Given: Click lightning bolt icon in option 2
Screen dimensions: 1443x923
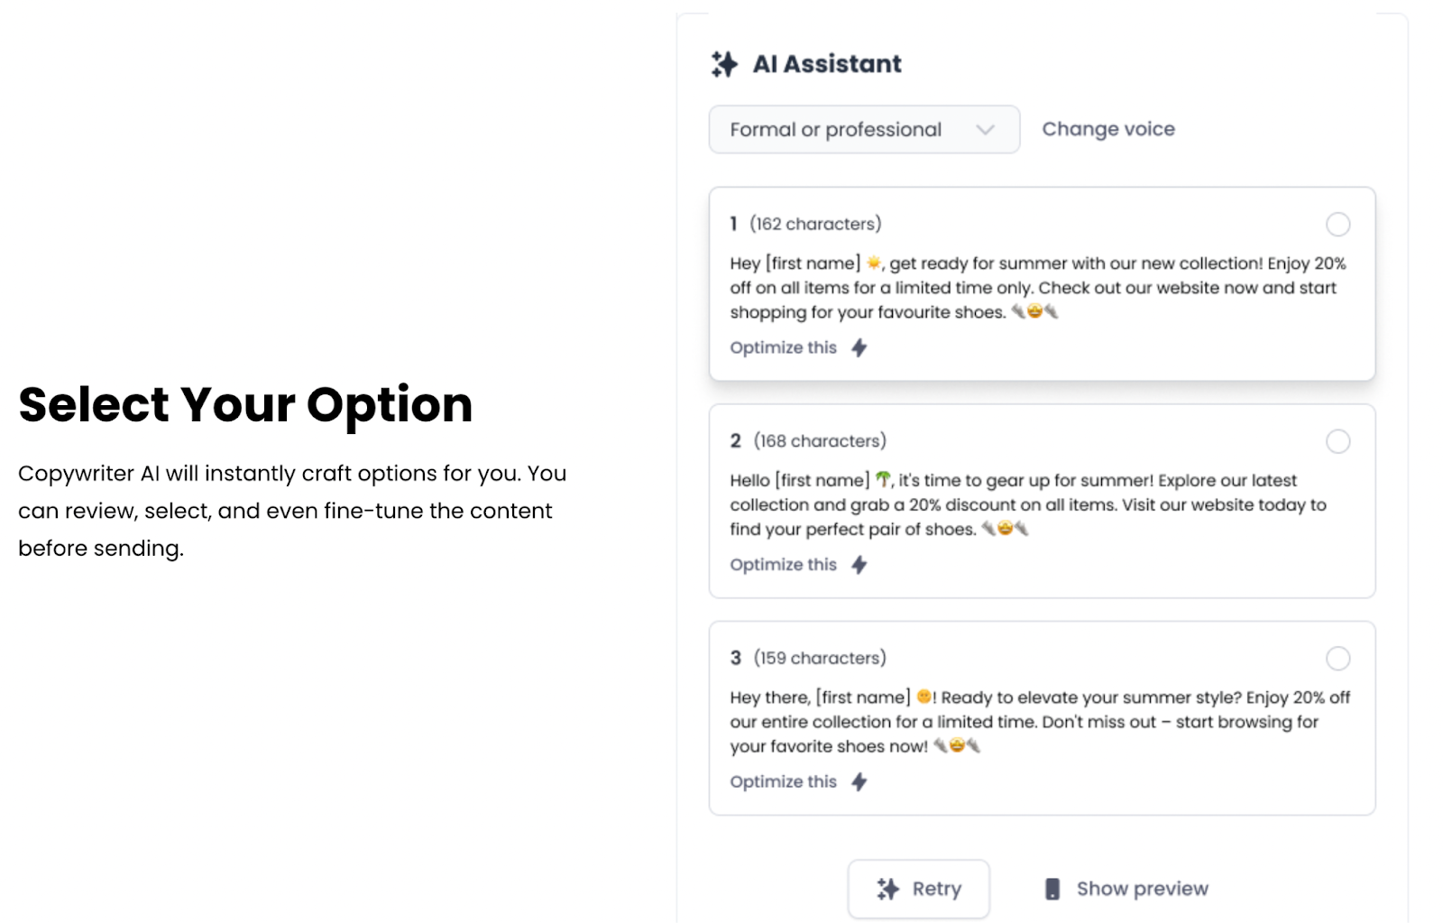Looking at the screenshot, I should (x=859, y=565).
